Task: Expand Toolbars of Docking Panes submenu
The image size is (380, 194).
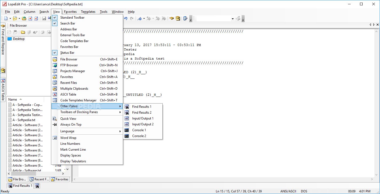Action: [87, 112]
